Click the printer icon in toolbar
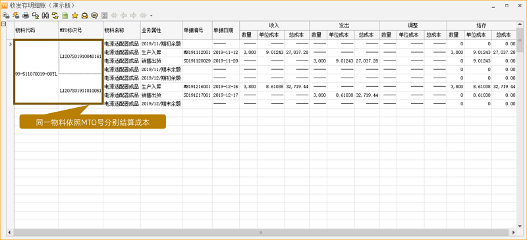Image resolution: width=527 pixels, height=240 pixels. point(26,15)
